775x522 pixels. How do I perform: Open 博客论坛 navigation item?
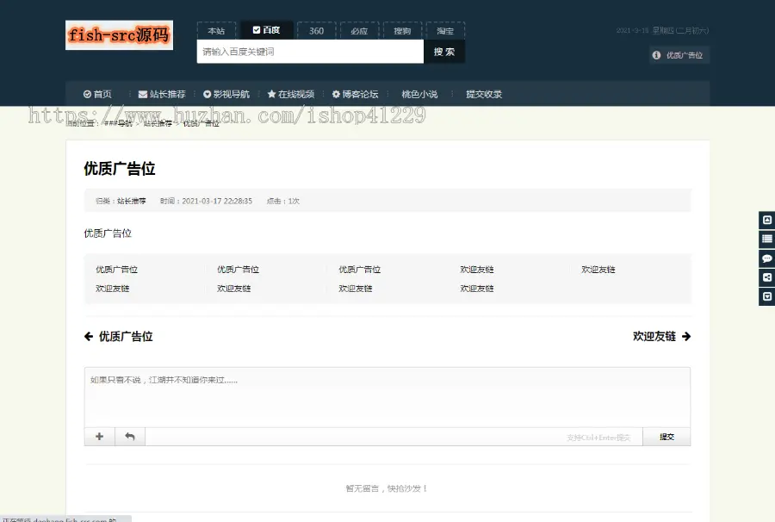click(355, 94)
